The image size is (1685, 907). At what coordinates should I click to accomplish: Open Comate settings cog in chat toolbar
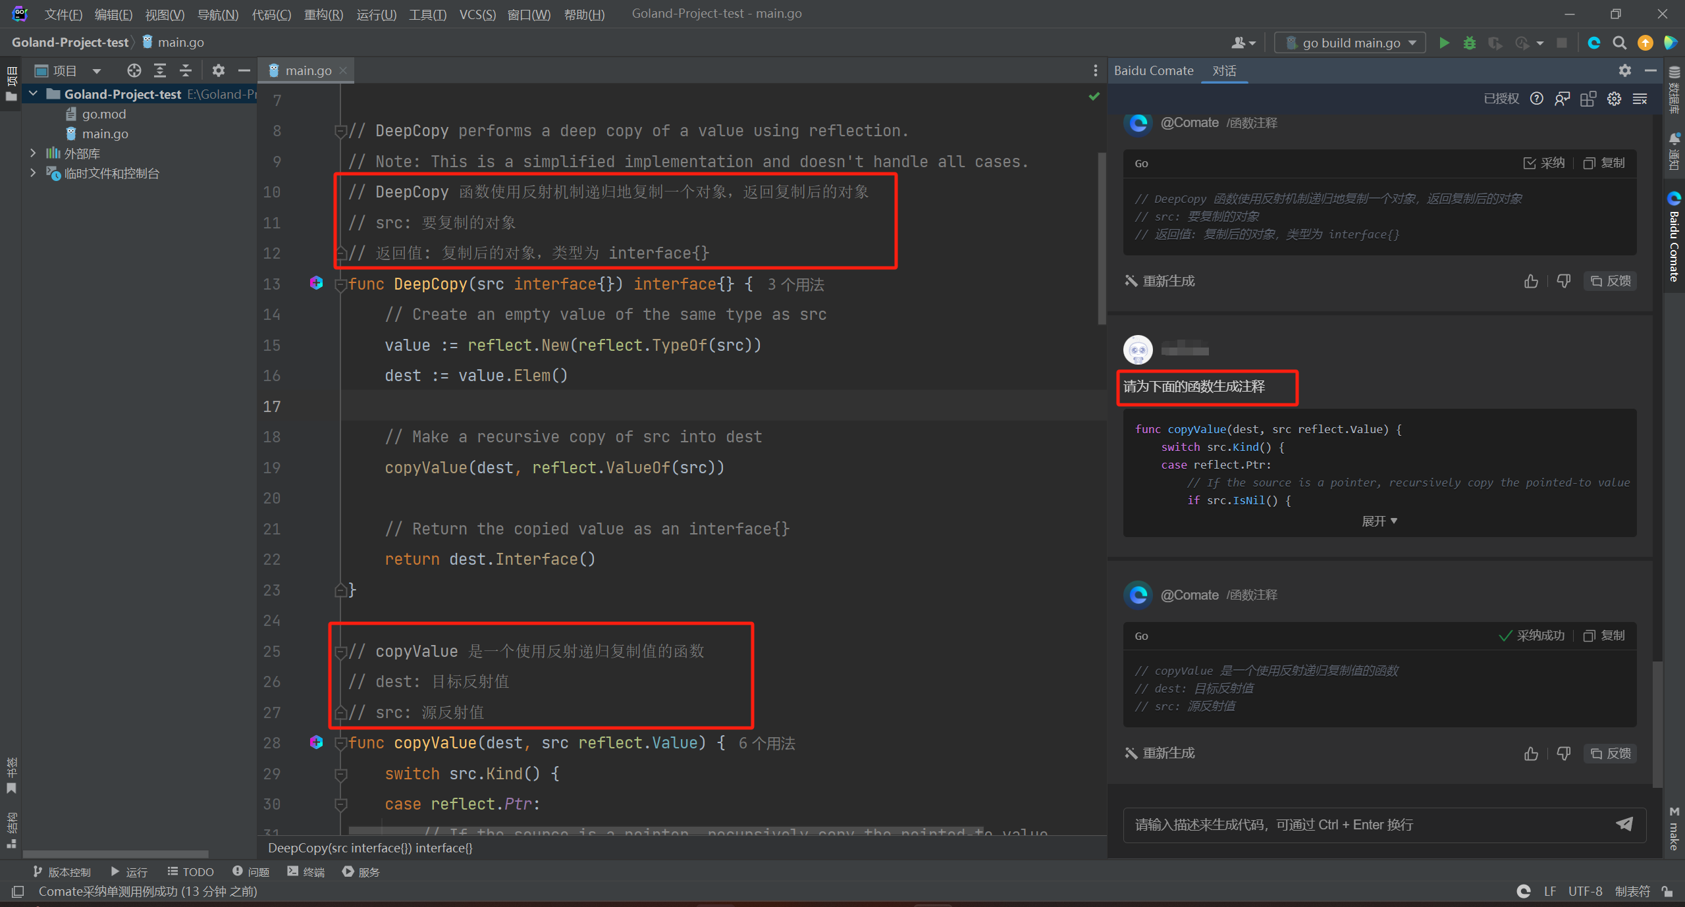[x=1614, y=99]
